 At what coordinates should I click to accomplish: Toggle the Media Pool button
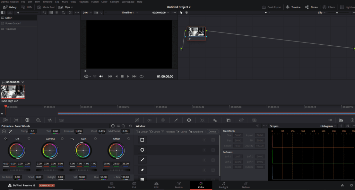[46, 7]
